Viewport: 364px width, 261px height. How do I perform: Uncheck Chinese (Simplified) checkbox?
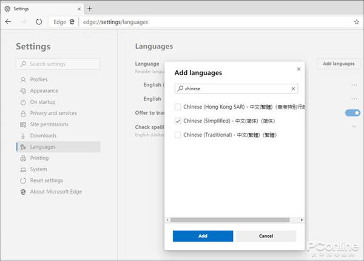pos(178,121)
